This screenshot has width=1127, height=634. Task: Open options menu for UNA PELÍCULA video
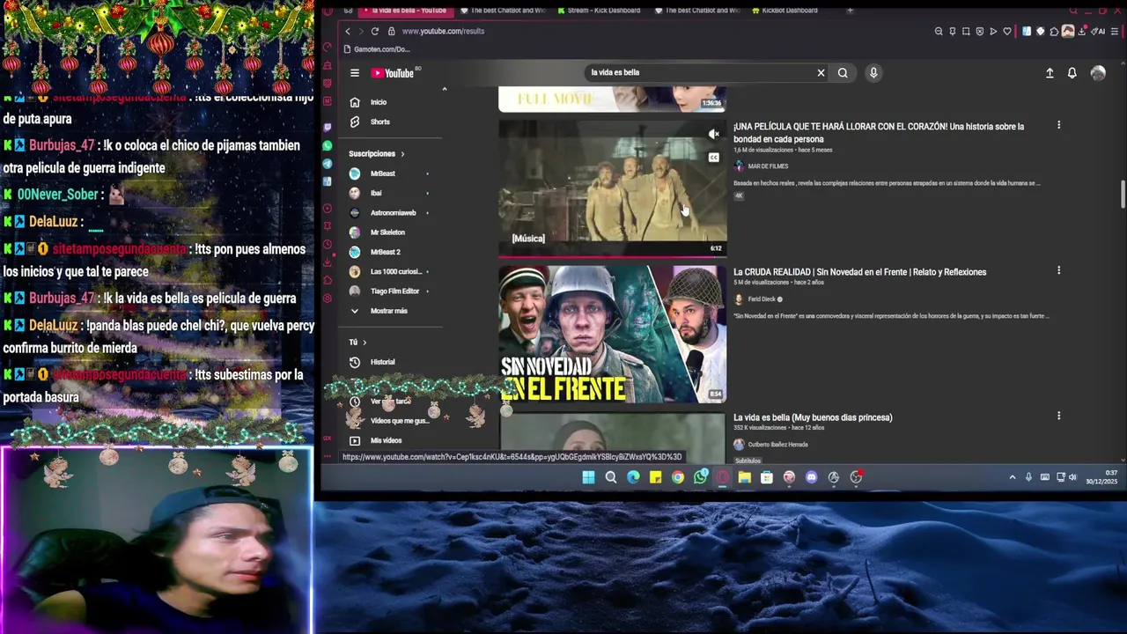(x=1058, y=125)
